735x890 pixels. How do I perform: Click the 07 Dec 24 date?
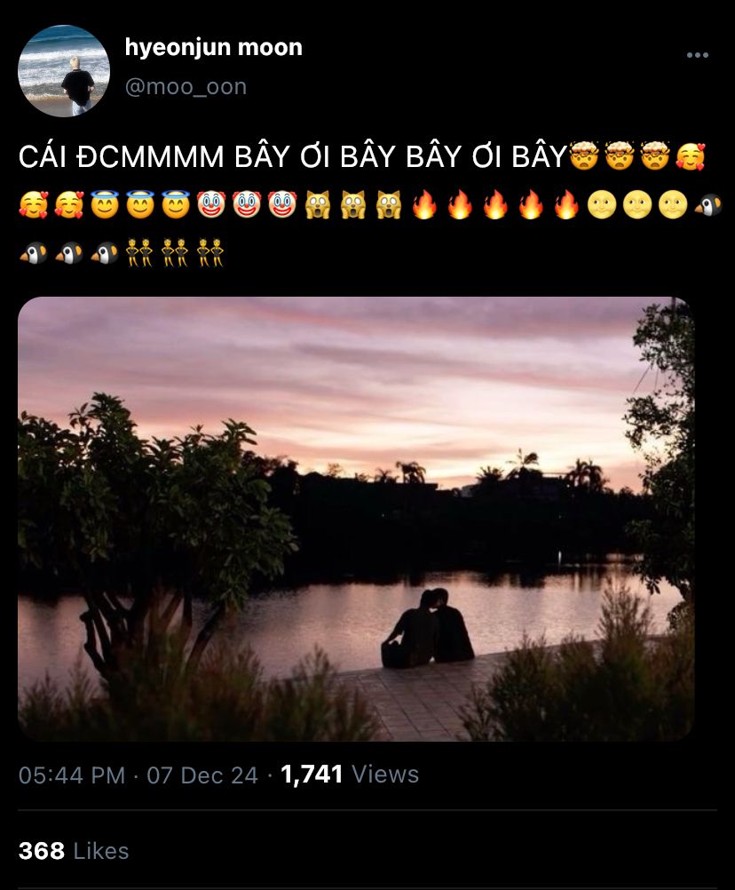click(202, 775)
